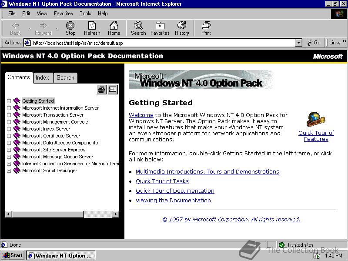This screenshot has height=261, width=348.
Task: Click the Go button
Action: [x=314, y=43]
